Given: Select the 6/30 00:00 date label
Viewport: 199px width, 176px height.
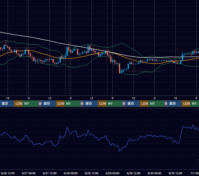Looking at the screenshot, I should pos(155,173).
